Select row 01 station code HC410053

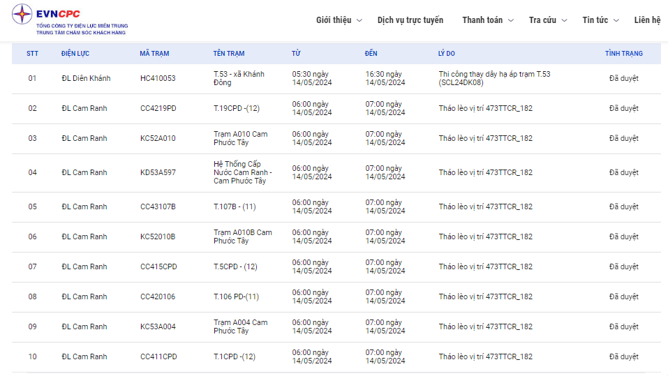point(158,78)
